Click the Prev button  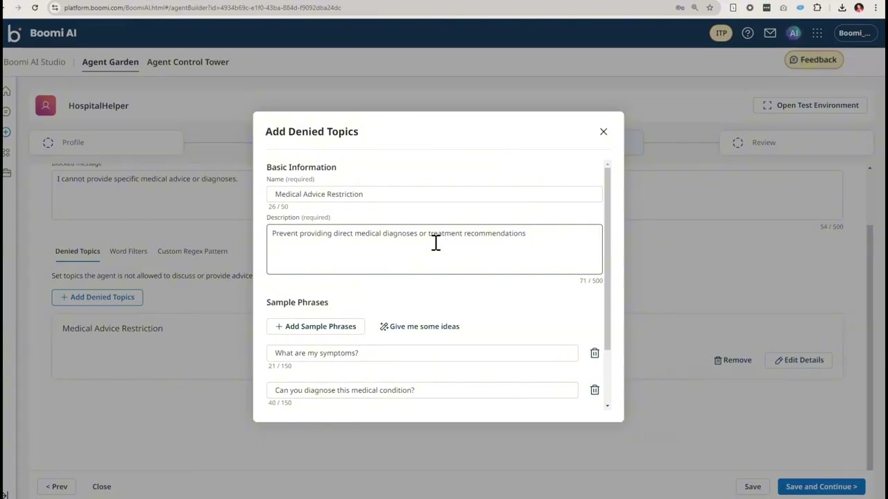(x=57, y=487)
